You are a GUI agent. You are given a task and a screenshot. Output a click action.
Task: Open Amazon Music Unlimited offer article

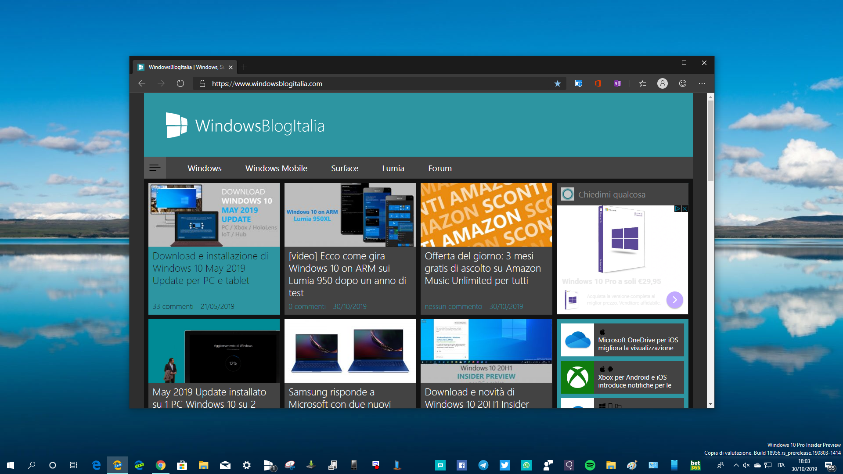(483, 268)
